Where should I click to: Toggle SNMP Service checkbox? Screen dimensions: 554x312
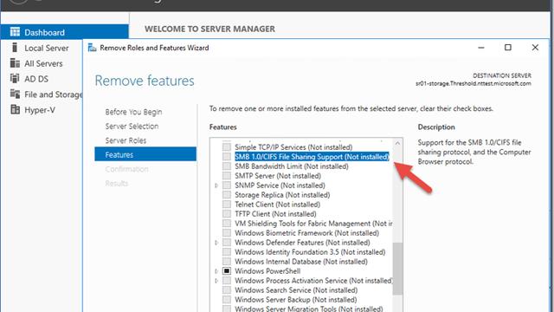tap(227, 185)
